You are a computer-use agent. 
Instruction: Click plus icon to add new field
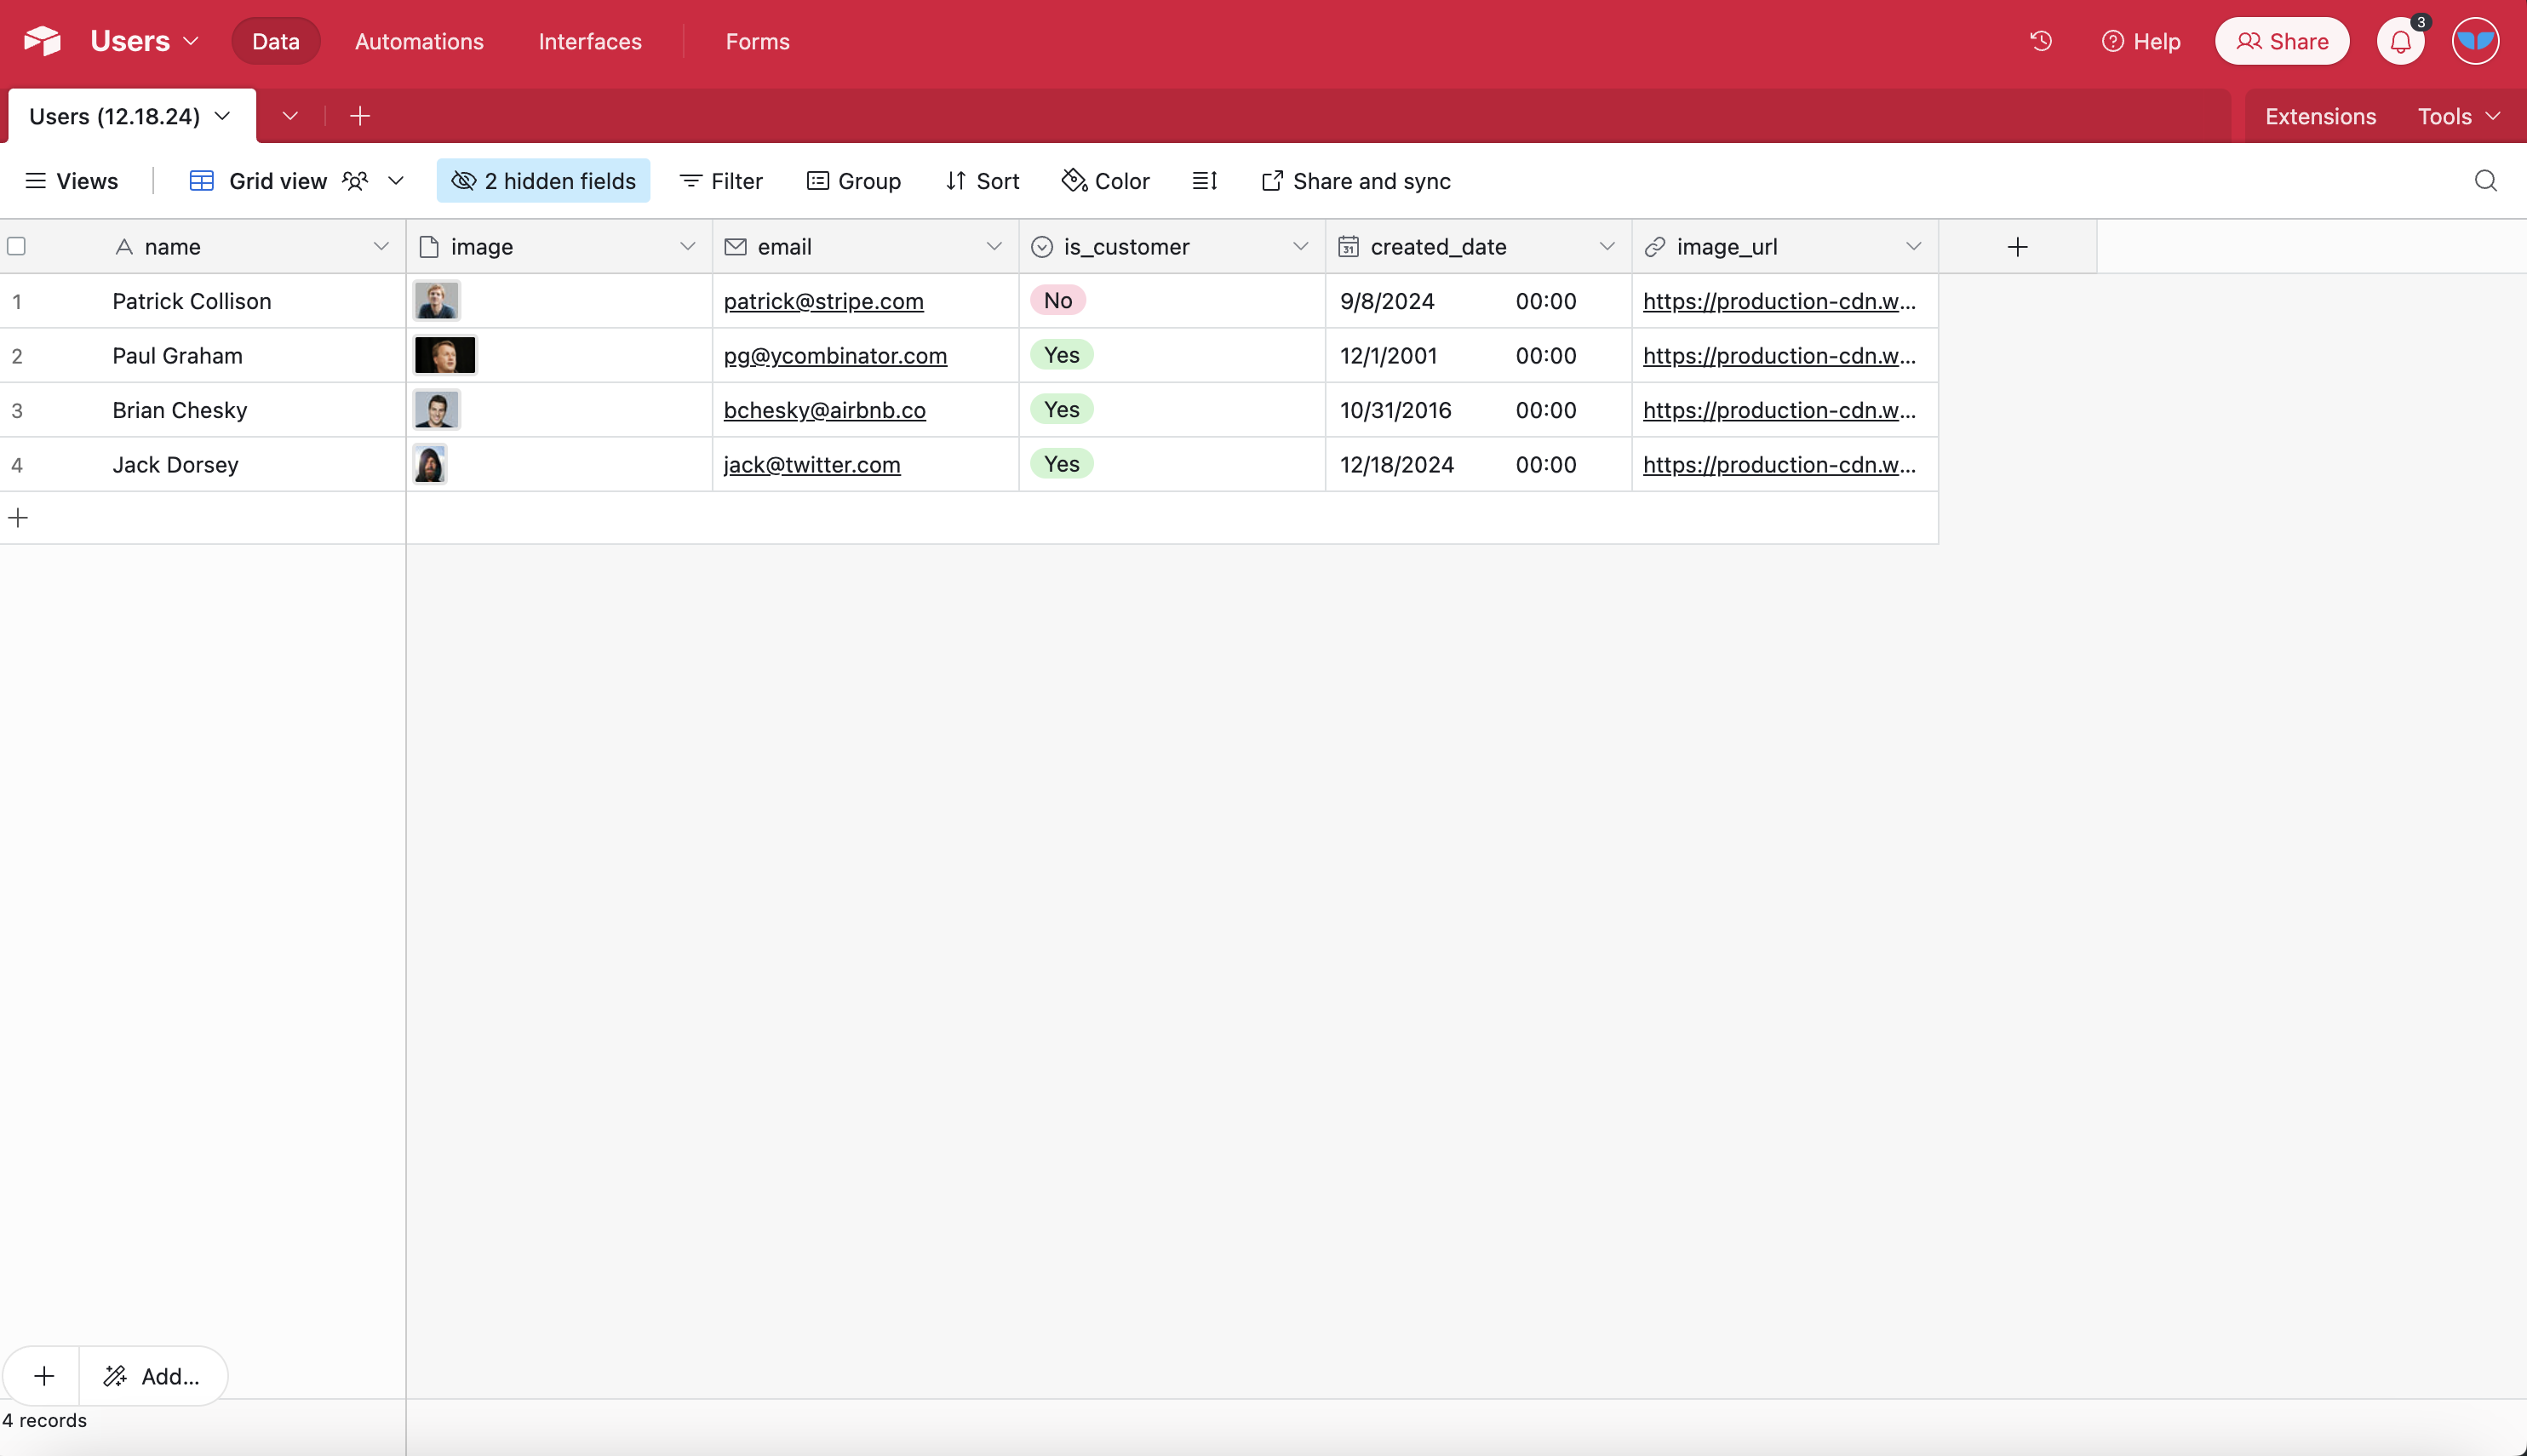tap(2017, 247)
